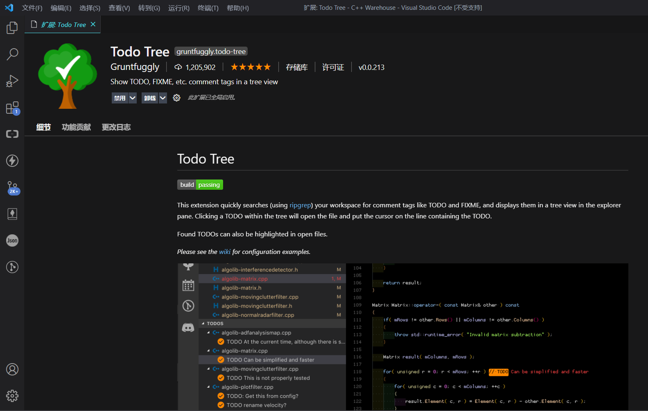The image size is (648, 411).
Task: Switch to the 更改日志 tab
Action: coord(116,127)
